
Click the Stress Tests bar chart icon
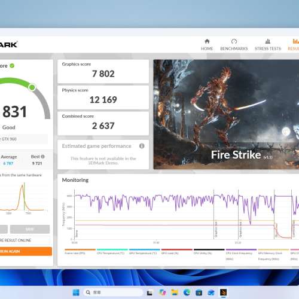coord(268,41)
